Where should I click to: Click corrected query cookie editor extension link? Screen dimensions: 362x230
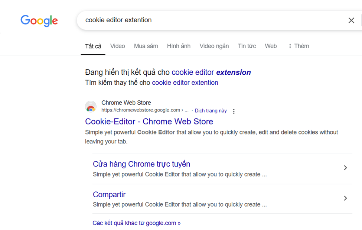tap(211, 72)
